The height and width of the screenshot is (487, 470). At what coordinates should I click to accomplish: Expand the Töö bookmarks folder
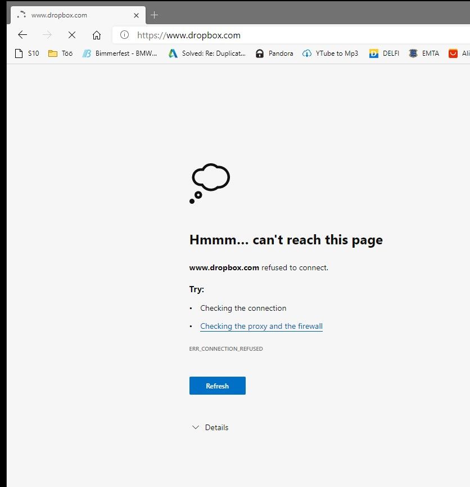click(x=60, y=53)
